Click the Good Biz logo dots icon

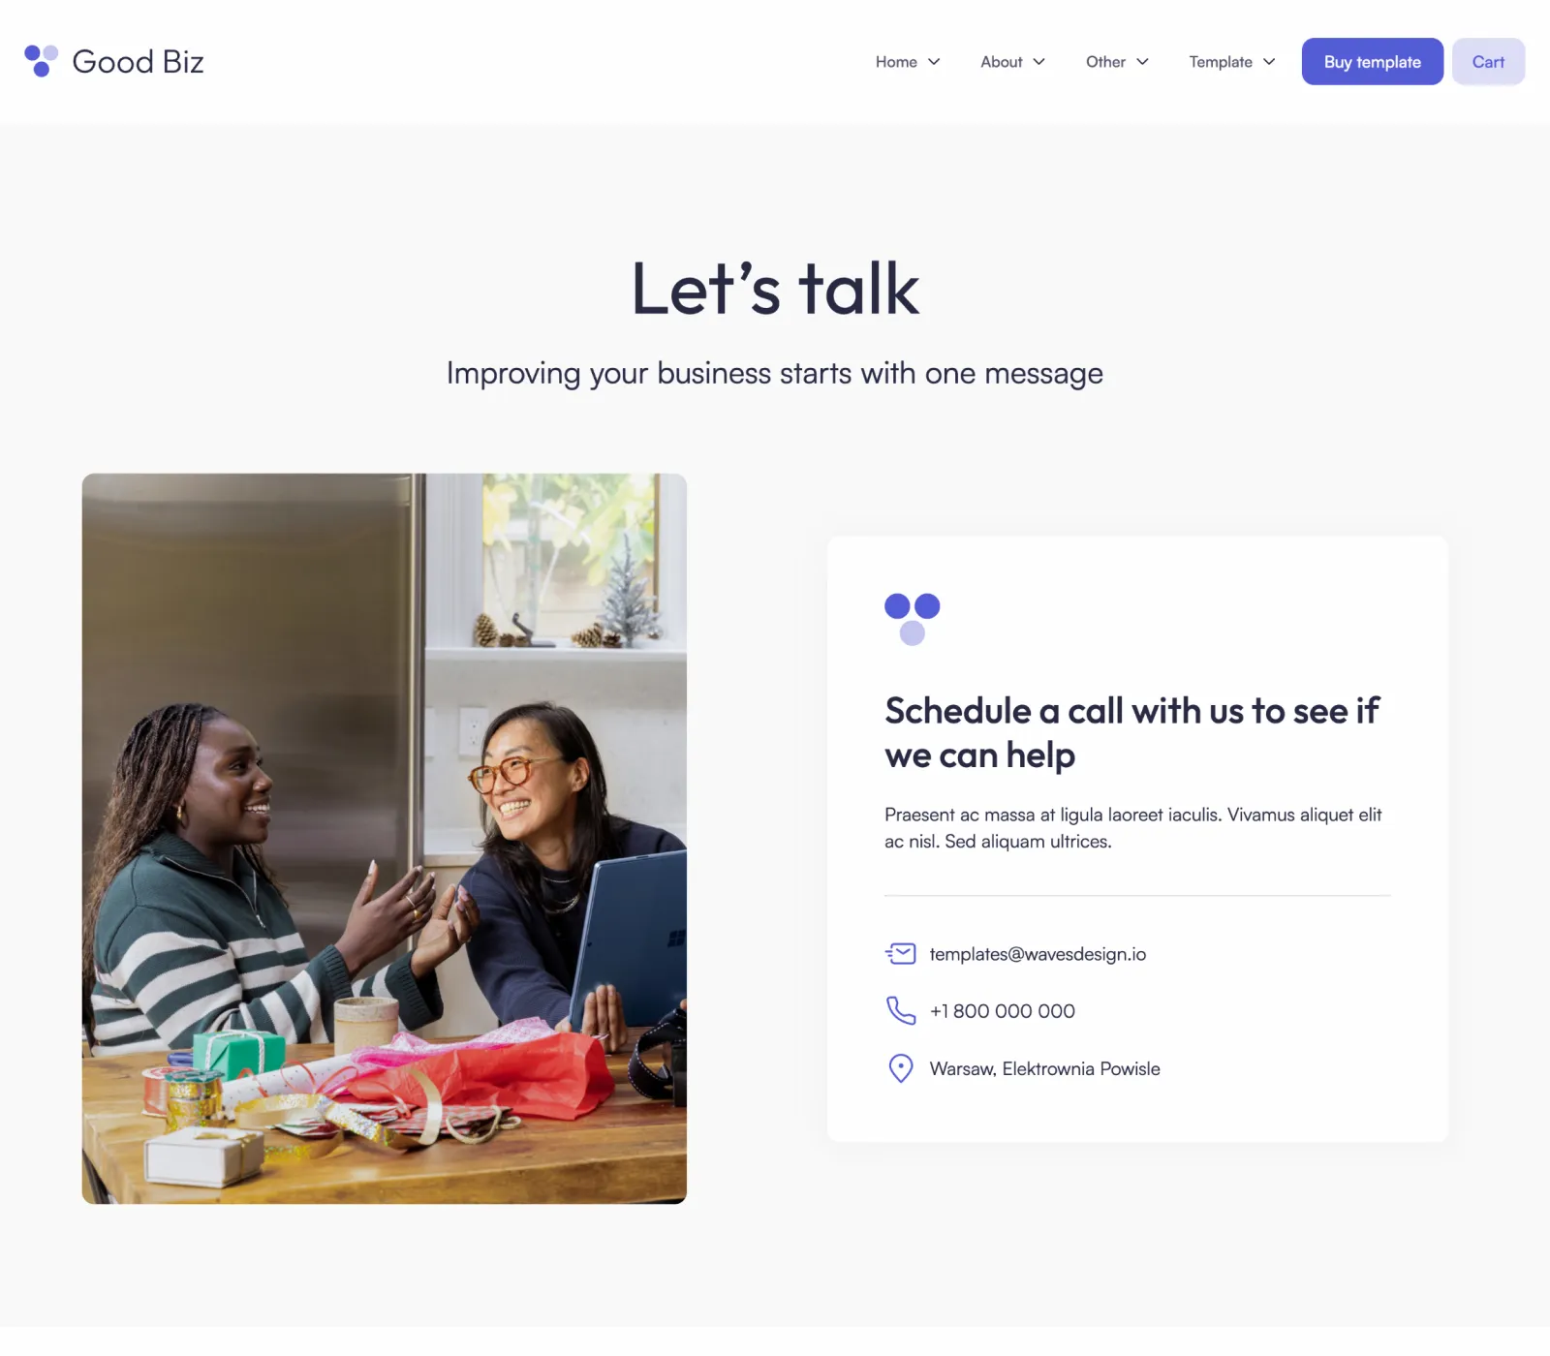(x=41, y=61)
